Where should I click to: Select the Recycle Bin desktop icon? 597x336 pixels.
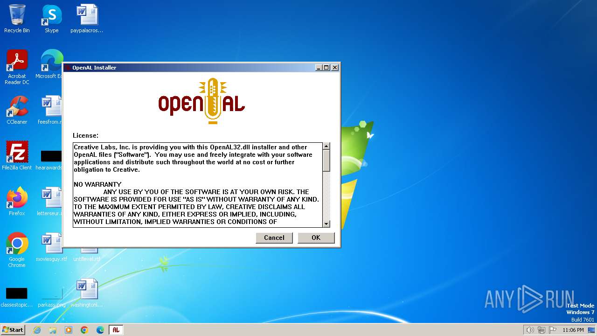point(17,19)
